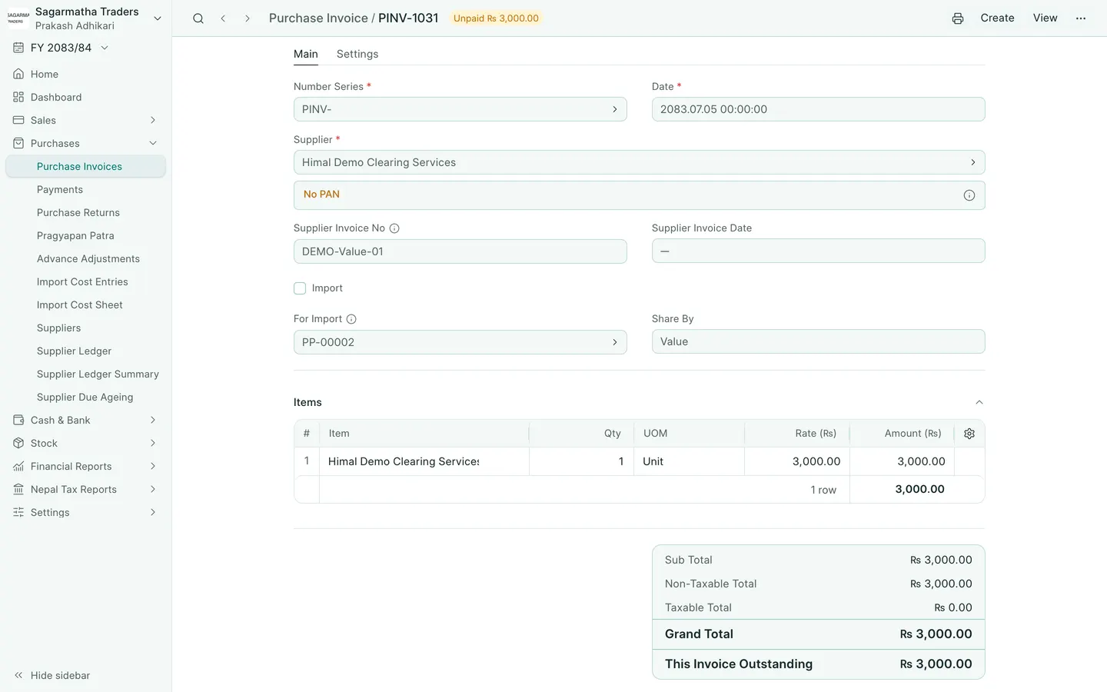The height and width of the screenshot is (692, 1107).
Task: Switch to the Settings tab
Action: pos(357,54)
